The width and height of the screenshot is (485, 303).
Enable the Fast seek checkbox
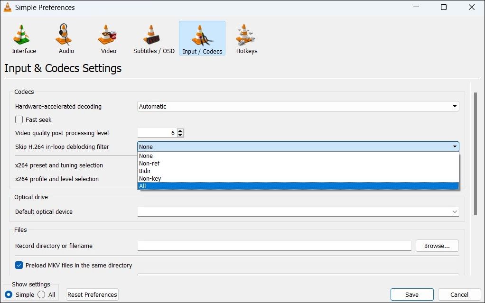[x=19, y=119]
